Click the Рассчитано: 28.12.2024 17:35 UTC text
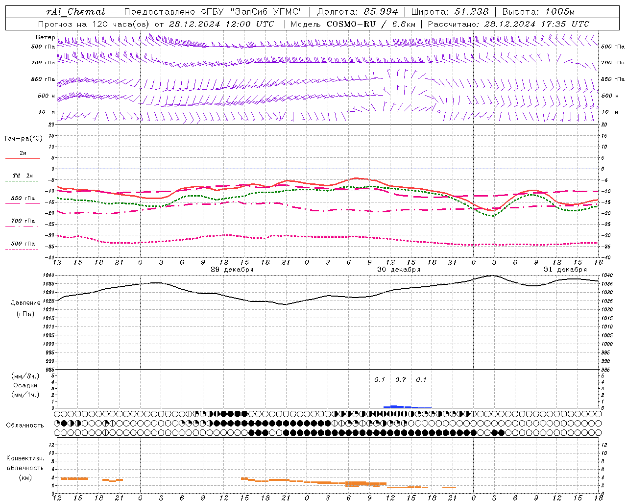This screenshot has height=502, width=627. click(508, 24)
